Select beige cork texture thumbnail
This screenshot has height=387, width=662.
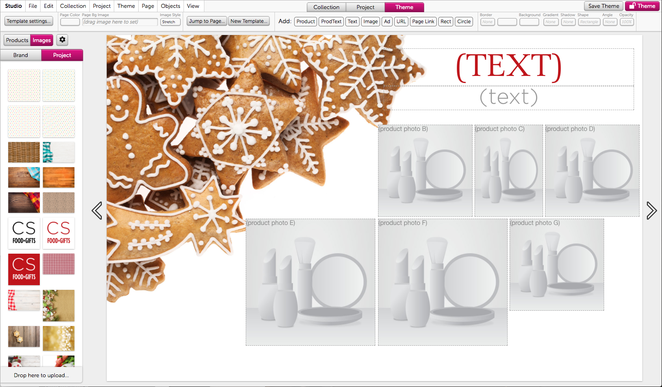coord(59,203)
